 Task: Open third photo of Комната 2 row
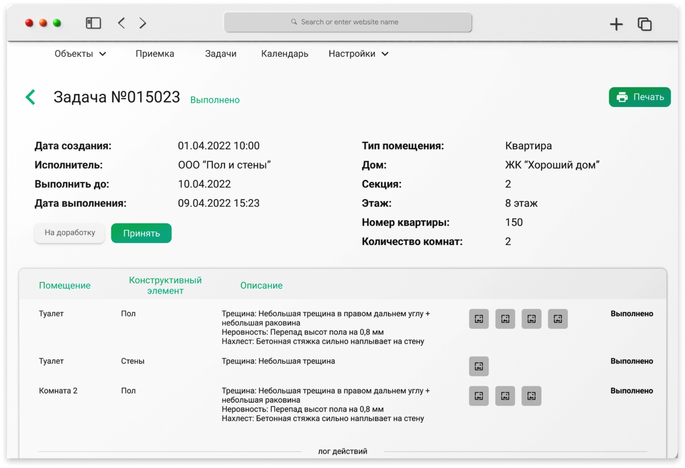531,396
